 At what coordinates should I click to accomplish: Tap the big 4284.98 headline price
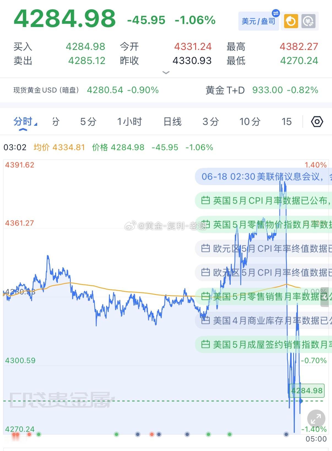pyautogui.click(x=65, y=18)
